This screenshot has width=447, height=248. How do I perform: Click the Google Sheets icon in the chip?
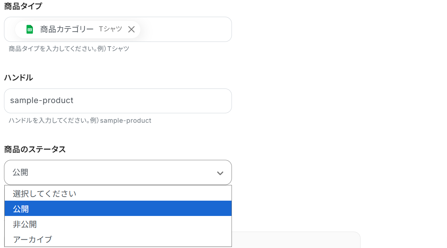(x=30, y=29)
